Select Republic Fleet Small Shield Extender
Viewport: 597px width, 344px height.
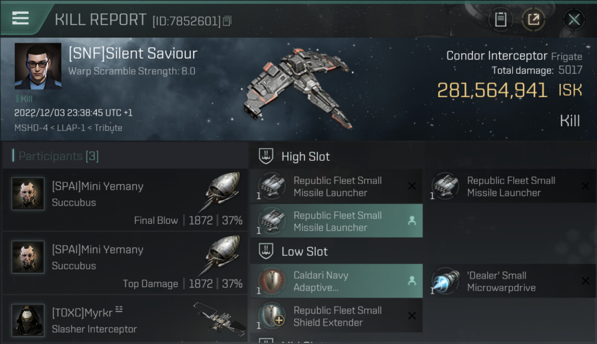click(x=336, y=316)
